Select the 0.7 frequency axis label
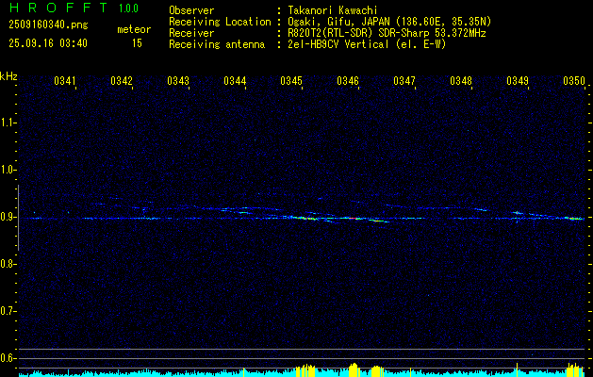Screen dimensions: 593x377 point(8,310)
